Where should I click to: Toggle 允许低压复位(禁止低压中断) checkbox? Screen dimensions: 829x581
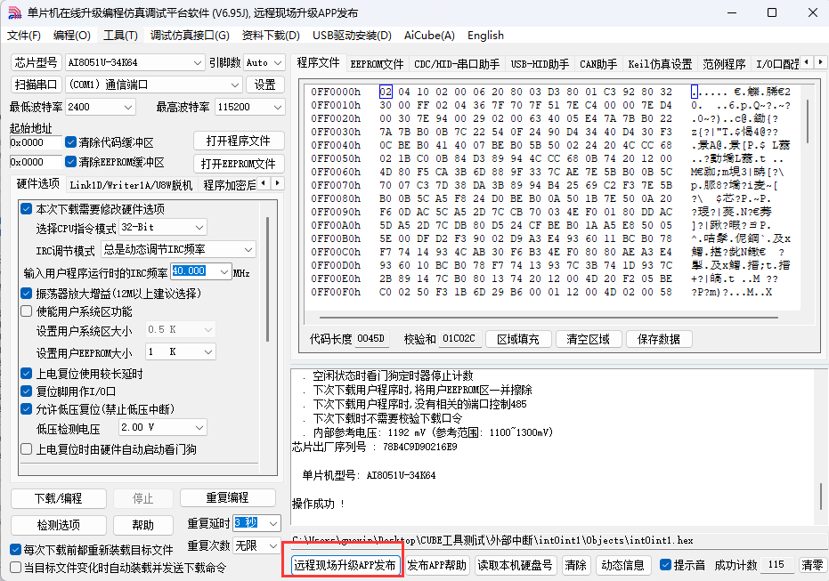click(27, 408)
